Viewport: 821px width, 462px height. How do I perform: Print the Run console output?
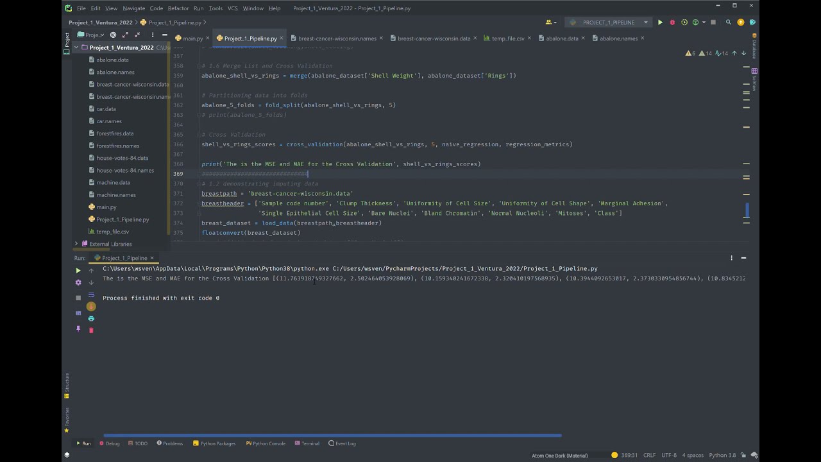tap(91, 318)
